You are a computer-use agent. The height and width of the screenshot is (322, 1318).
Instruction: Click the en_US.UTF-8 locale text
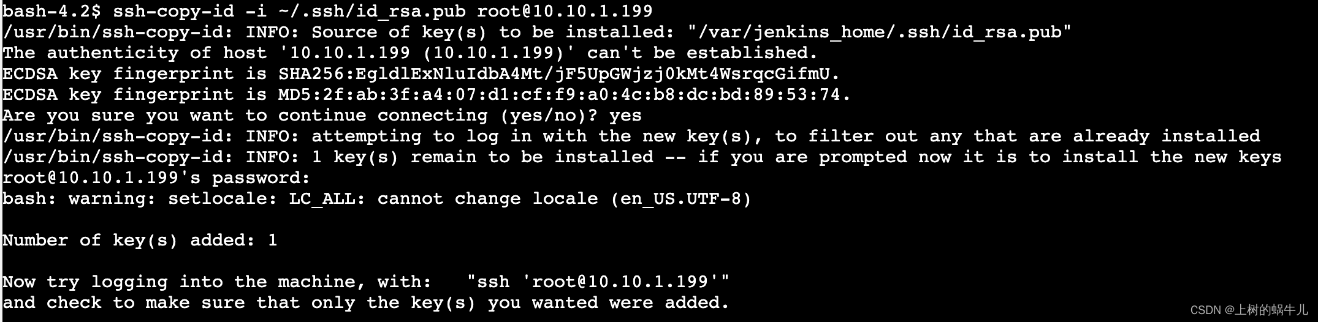681,199
